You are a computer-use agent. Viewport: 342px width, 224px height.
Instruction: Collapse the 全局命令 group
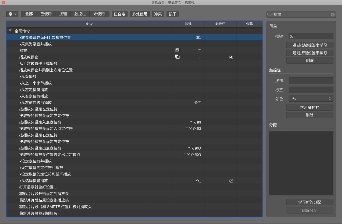coord(10,31)
